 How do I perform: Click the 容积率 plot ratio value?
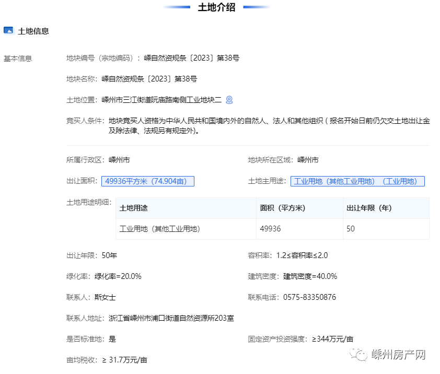point(302,255)
